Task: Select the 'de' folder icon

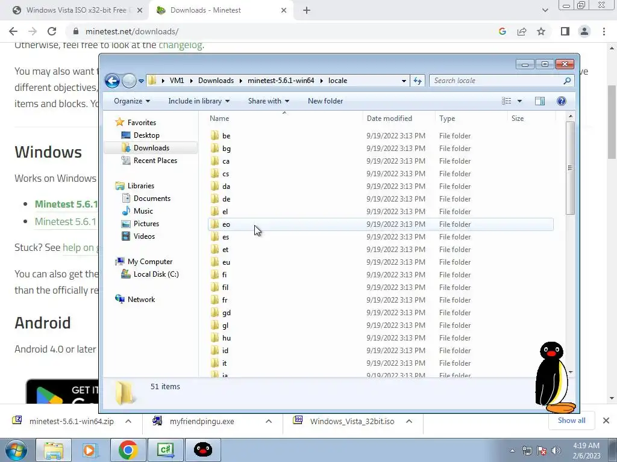Action: (215, 199)
